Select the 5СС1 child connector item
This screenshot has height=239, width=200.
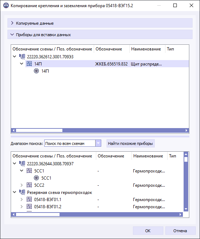pos(46,178)
